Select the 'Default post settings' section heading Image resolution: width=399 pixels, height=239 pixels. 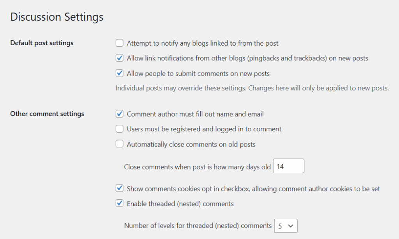(x=42, y=43)
